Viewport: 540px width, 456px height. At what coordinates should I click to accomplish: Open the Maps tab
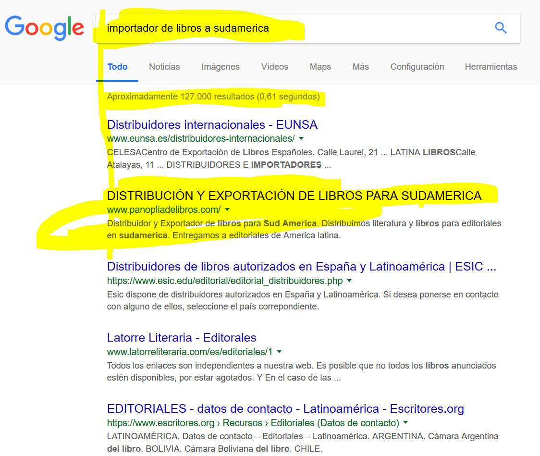[320, 67]
